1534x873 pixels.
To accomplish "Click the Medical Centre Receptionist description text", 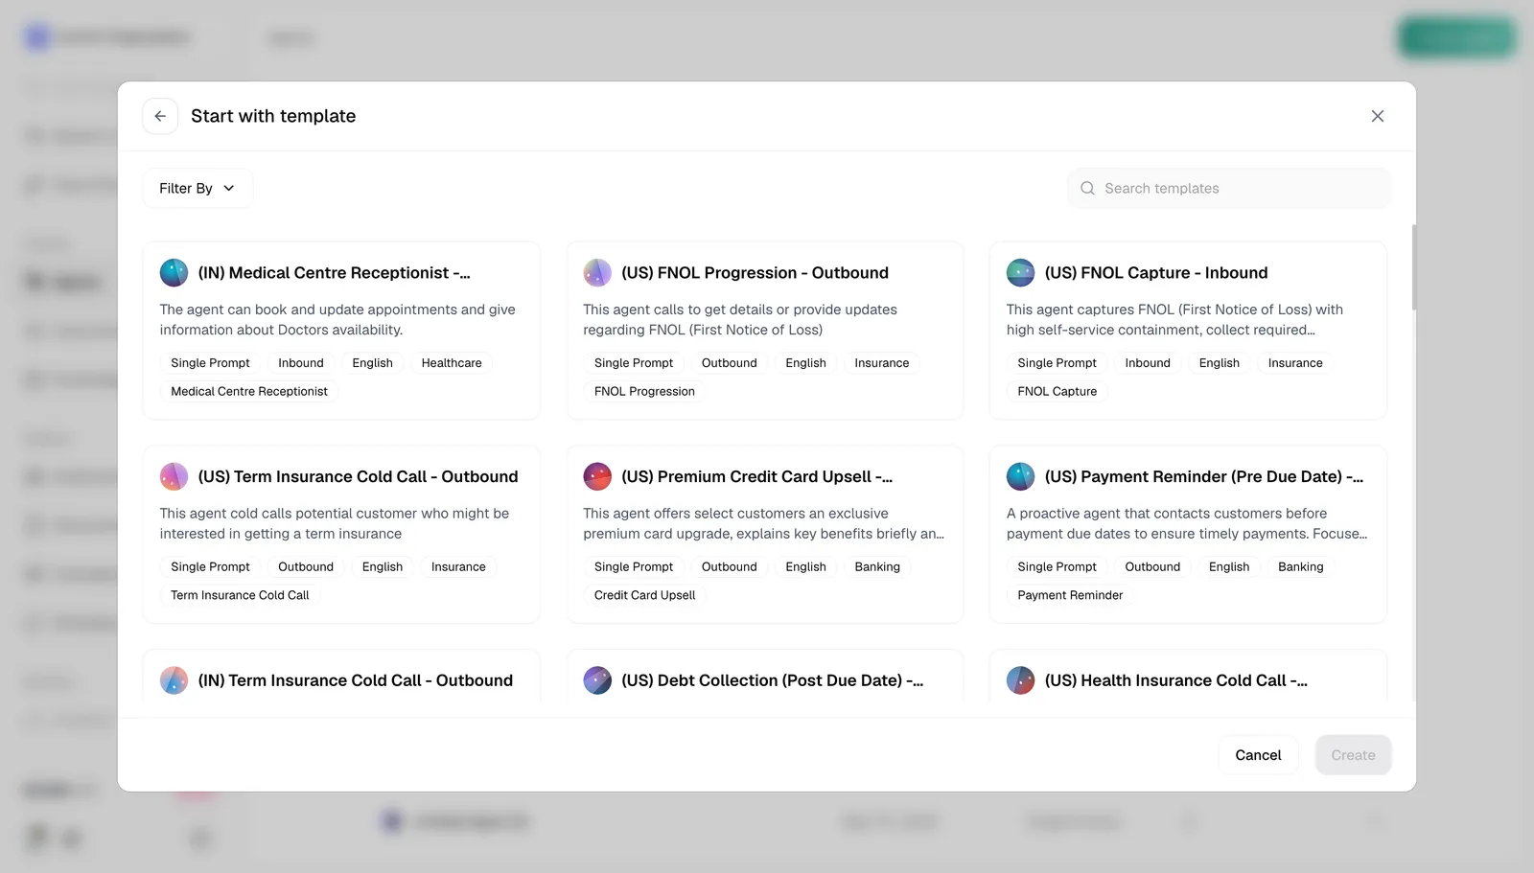I will (x=337, y=319).
